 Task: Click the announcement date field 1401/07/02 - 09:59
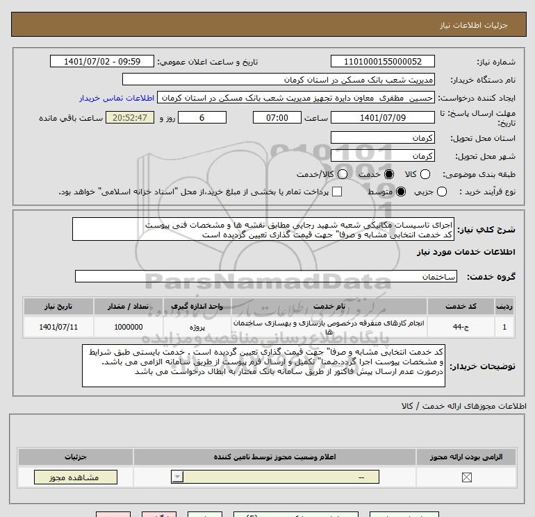(x=102, y=61)
